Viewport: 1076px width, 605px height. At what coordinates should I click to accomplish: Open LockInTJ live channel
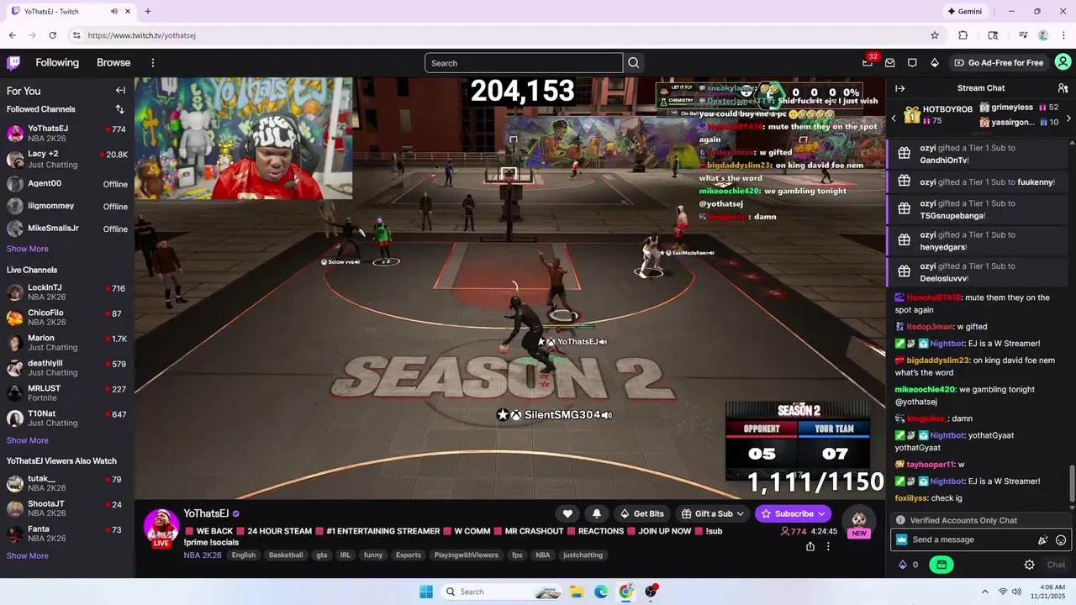pos(67,292)
